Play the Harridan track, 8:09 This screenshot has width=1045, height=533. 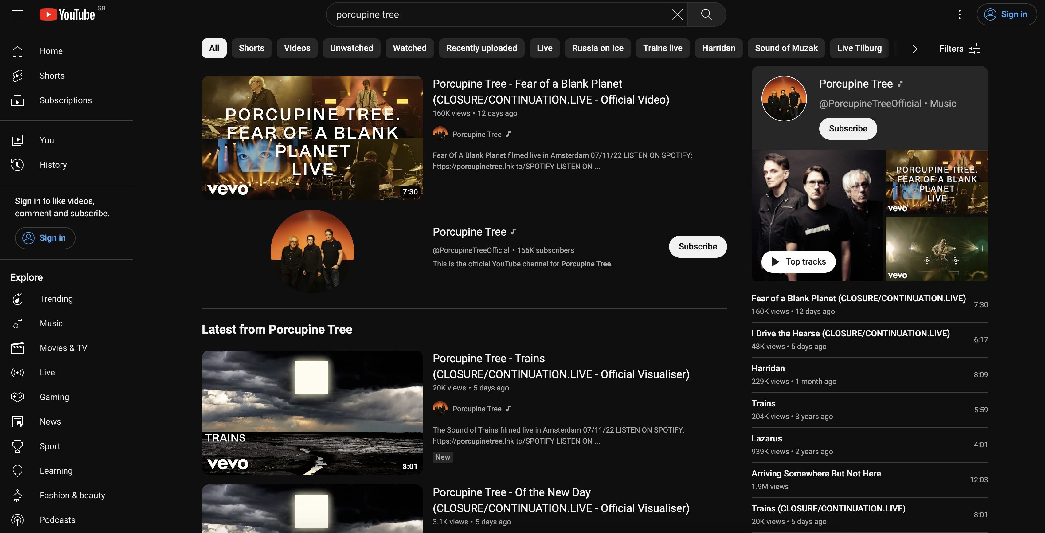(869, 374)
